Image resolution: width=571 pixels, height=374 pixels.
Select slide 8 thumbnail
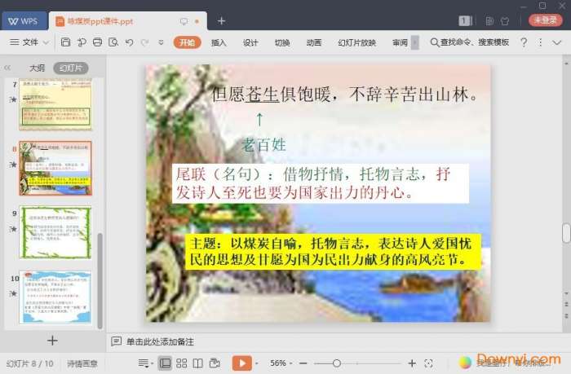pyautogui.click(x=55, y=169)
